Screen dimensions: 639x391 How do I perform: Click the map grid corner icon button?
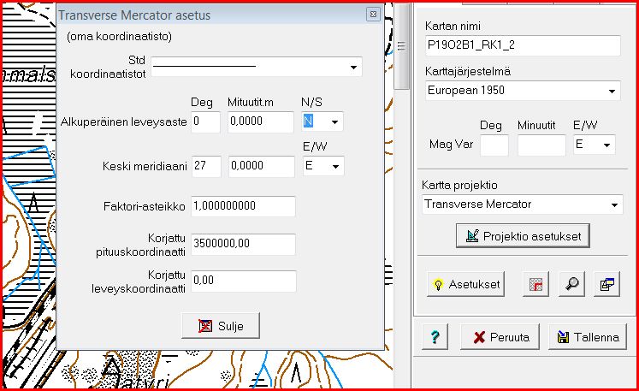(x=535, y=284)
